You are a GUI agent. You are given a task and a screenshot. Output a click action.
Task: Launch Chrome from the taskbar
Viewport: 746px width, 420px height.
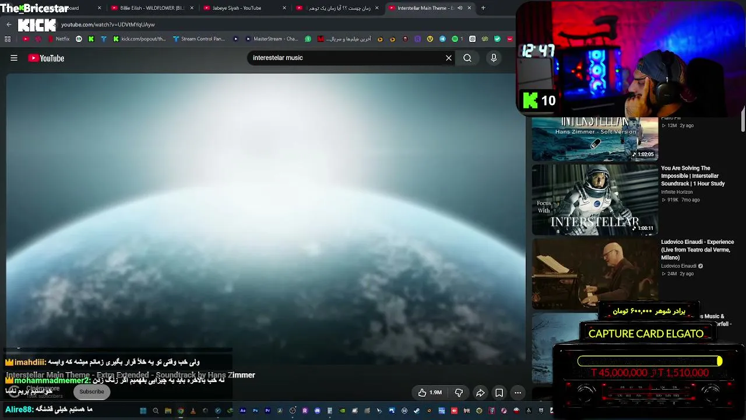pyautogui.click(x=181, y=411)
